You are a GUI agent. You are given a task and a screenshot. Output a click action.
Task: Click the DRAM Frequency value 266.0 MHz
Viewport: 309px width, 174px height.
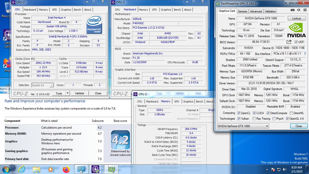click(x=191, y=129)
